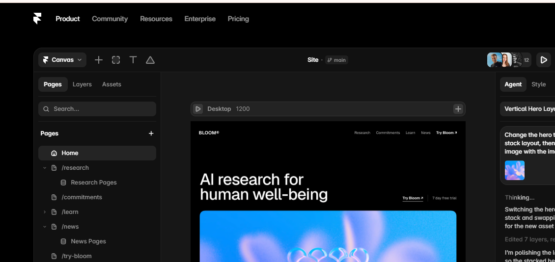Screen dimensions: 555x262
Task: Switch to the Assets tab
Action: [x=111, y=84]
